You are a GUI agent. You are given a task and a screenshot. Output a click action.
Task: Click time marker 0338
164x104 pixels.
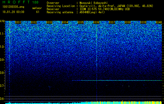click(127, 22)
